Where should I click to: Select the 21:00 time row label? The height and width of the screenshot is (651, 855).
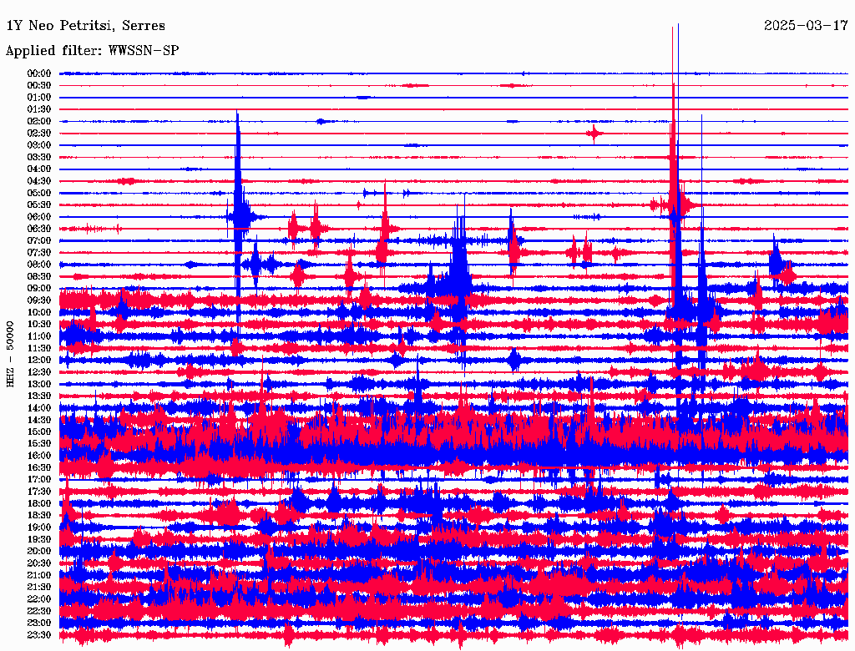tap(38, 576)
